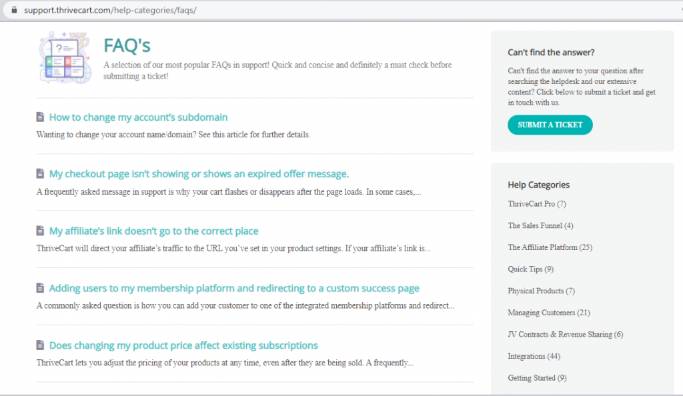The image size is (683, 396).
Task: Click the document icon beside checkout page article
Action: (40, 173)
